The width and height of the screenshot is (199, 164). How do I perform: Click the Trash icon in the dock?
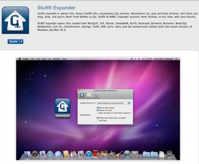tap(169, 154)
